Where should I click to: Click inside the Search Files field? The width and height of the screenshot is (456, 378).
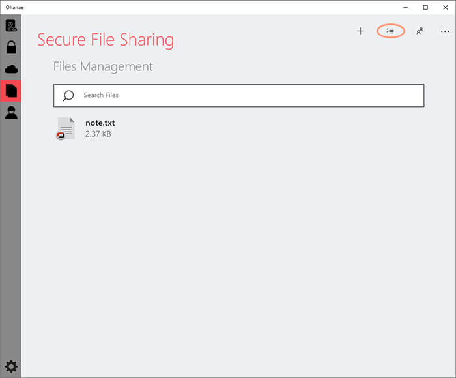pyautogui.click(x=239, y=95)
